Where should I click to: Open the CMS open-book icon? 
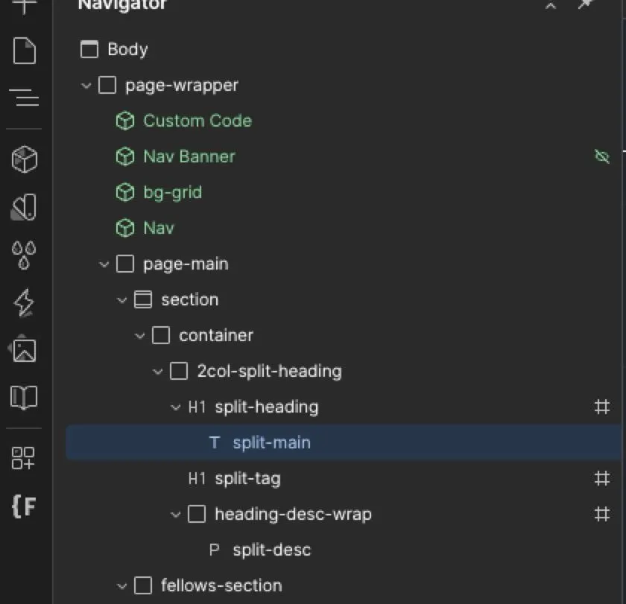click(24, 398)
